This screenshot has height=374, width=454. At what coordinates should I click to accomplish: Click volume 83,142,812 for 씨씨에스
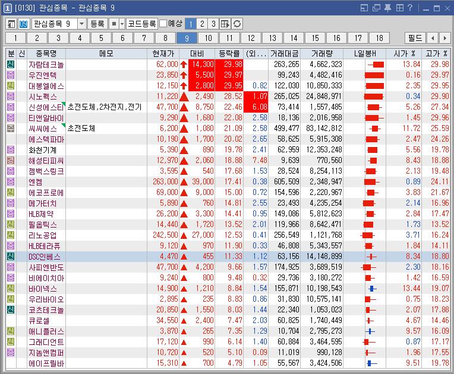[324, 128]
